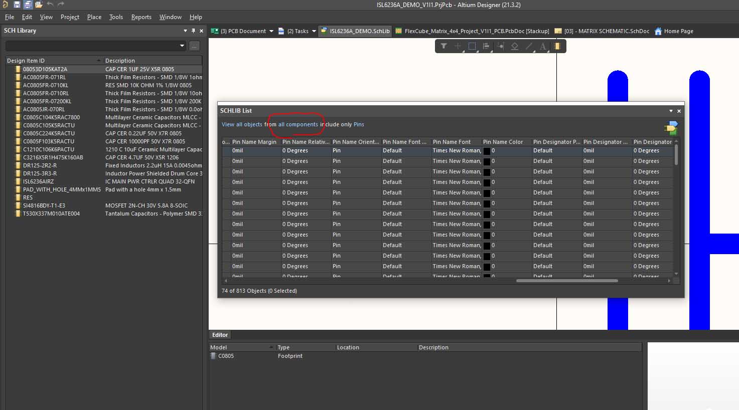Sort by the Description column header

pyautogui.click(x=120, y=61)
